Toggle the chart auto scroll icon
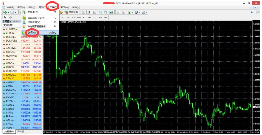 tap(117, 12)
